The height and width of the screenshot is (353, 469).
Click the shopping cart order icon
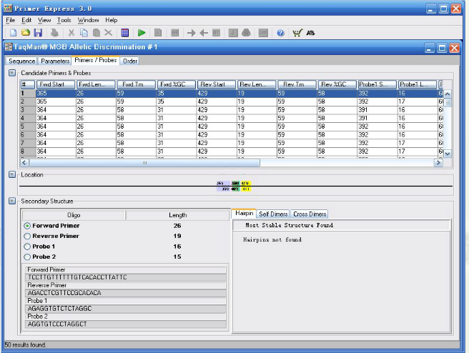pyautogui.click(x=297, y=33)
